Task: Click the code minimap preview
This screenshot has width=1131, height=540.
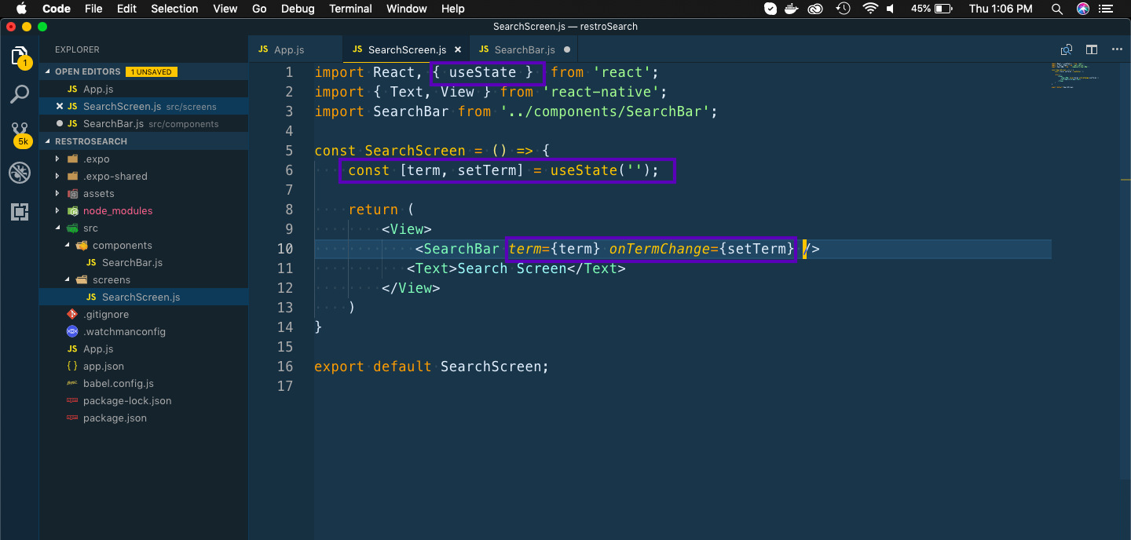Action: click(1076, 75)
